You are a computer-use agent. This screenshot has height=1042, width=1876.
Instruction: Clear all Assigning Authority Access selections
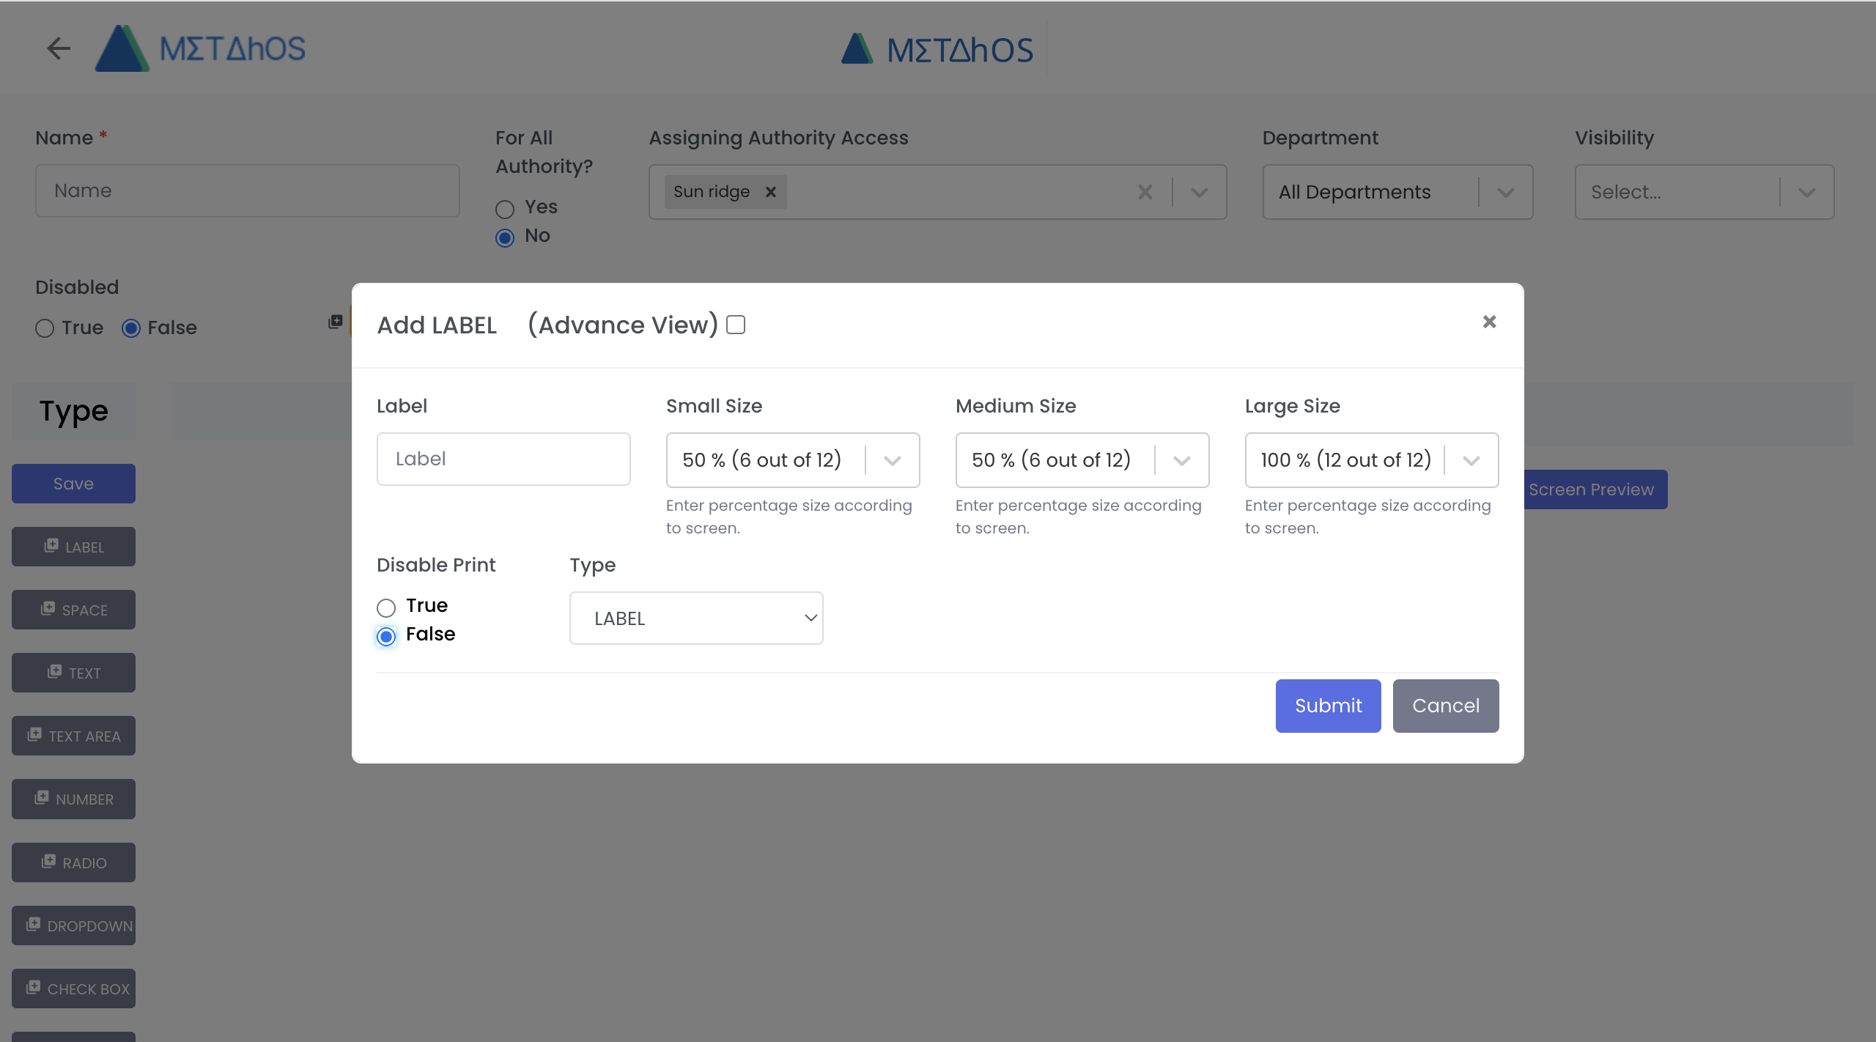tap(1145, 192)
